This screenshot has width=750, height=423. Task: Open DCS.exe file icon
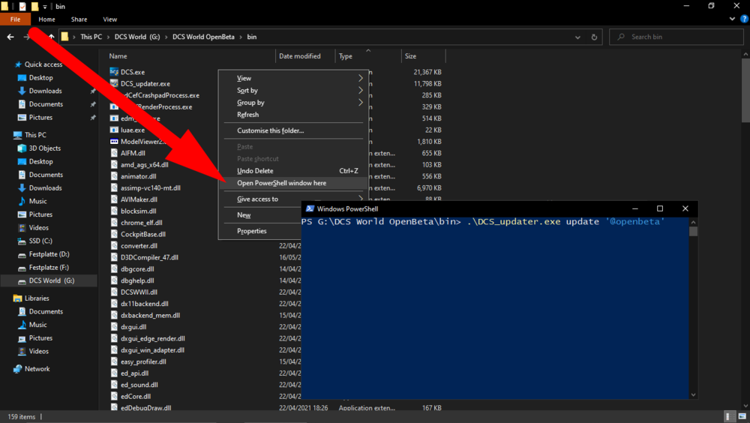(114, 72)
